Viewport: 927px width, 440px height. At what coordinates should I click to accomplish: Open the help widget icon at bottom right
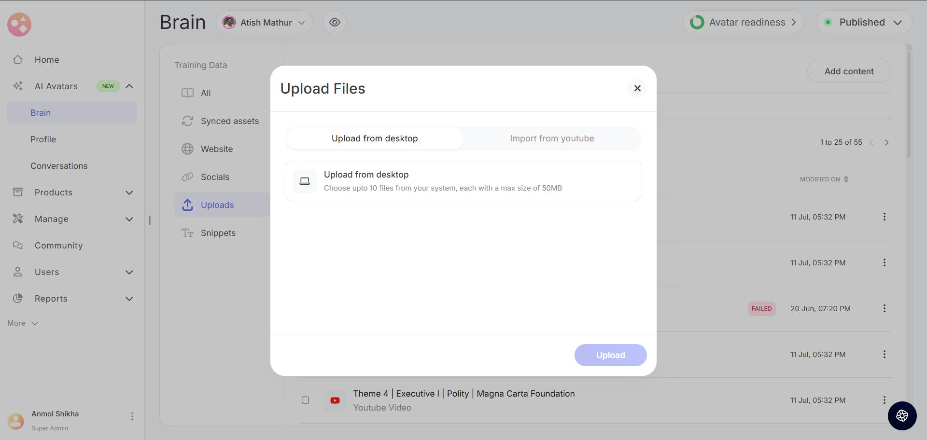coord(902,415)
